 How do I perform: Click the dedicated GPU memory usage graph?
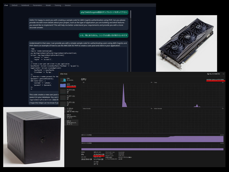[x=152, y=139]
